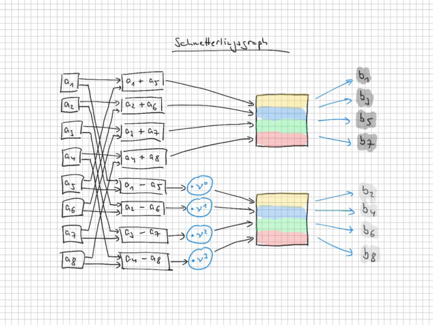433x325 pixels.
Task: Click the sum box "a3 + a7"
Action: (x=143, y=132)
